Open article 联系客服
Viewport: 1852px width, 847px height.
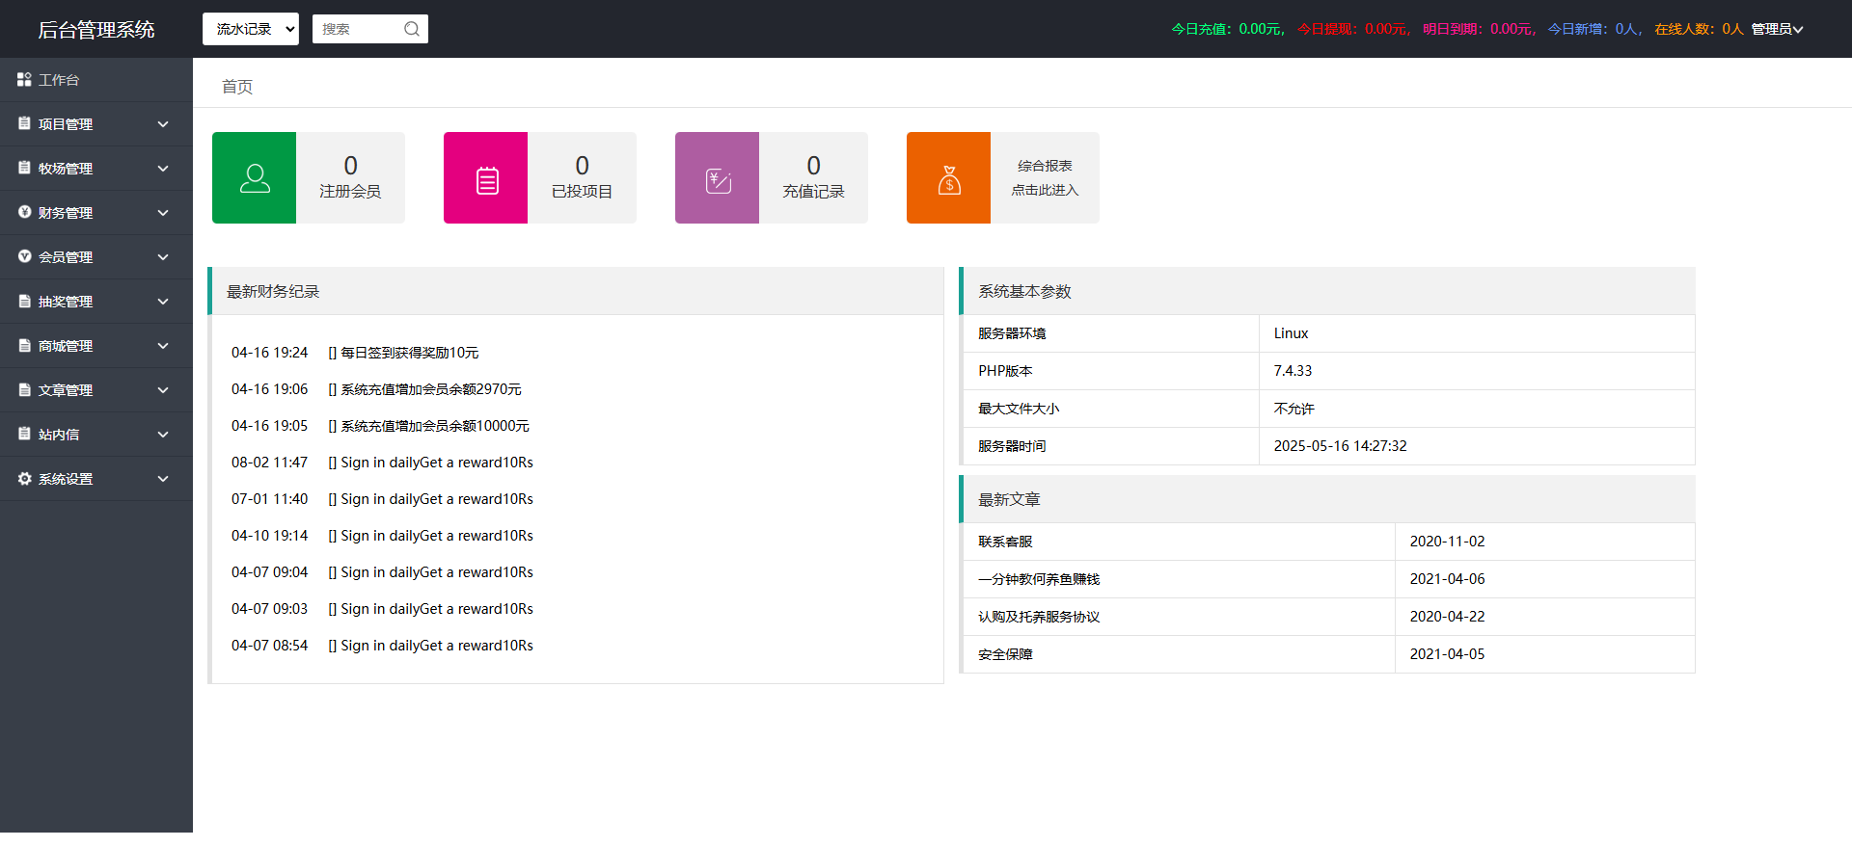tap(1005, 542)
